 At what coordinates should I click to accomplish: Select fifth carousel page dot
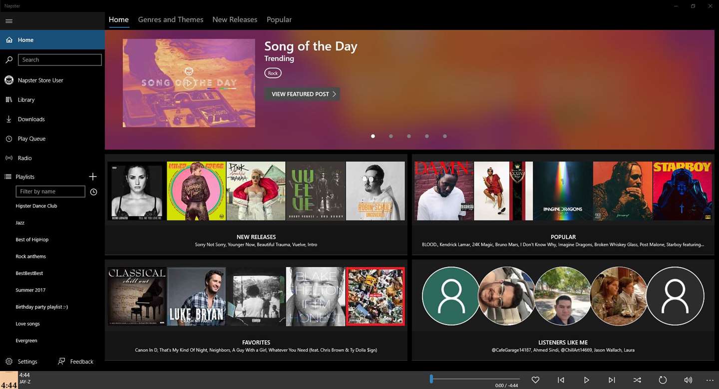(x=445, y=136)
